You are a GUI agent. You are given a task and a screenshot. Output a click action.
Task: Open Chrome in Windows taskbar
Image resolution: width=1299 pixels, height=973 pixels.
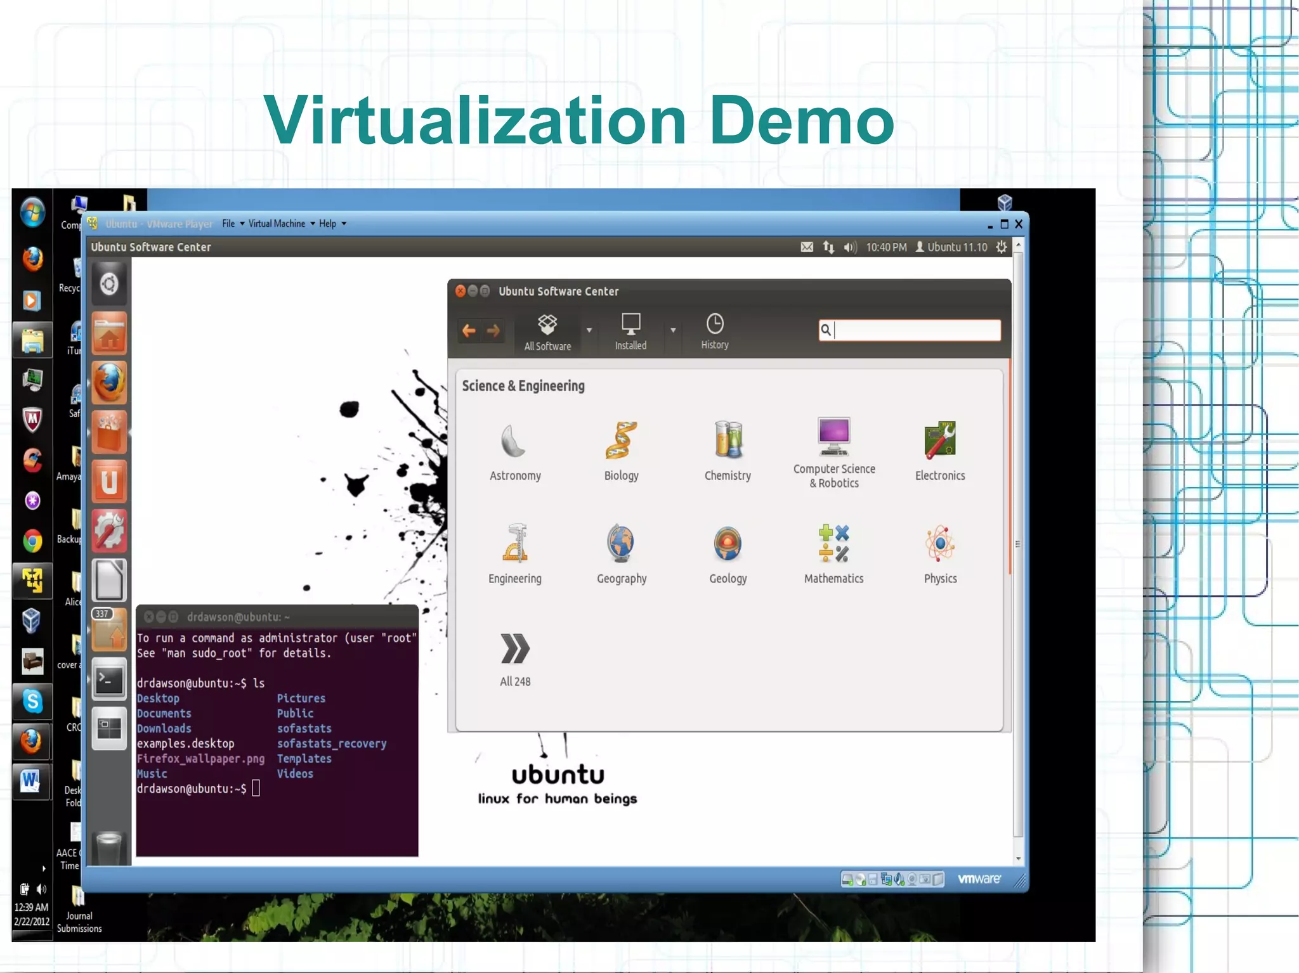[32, 541]
